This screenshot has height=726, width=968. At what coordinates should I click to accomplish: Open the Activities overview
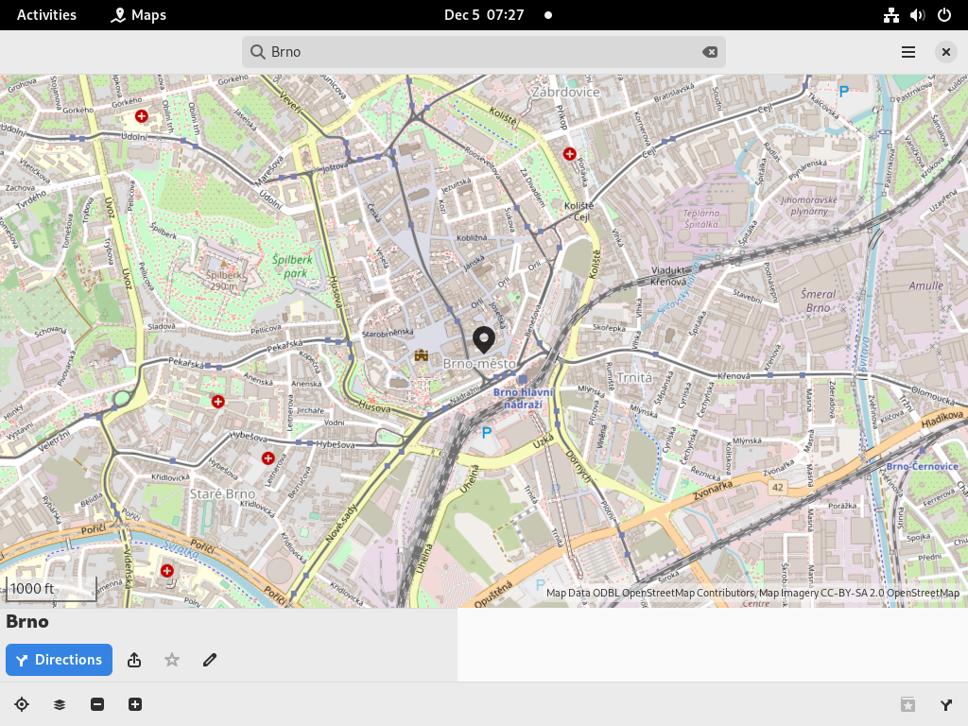click(46, 15)
